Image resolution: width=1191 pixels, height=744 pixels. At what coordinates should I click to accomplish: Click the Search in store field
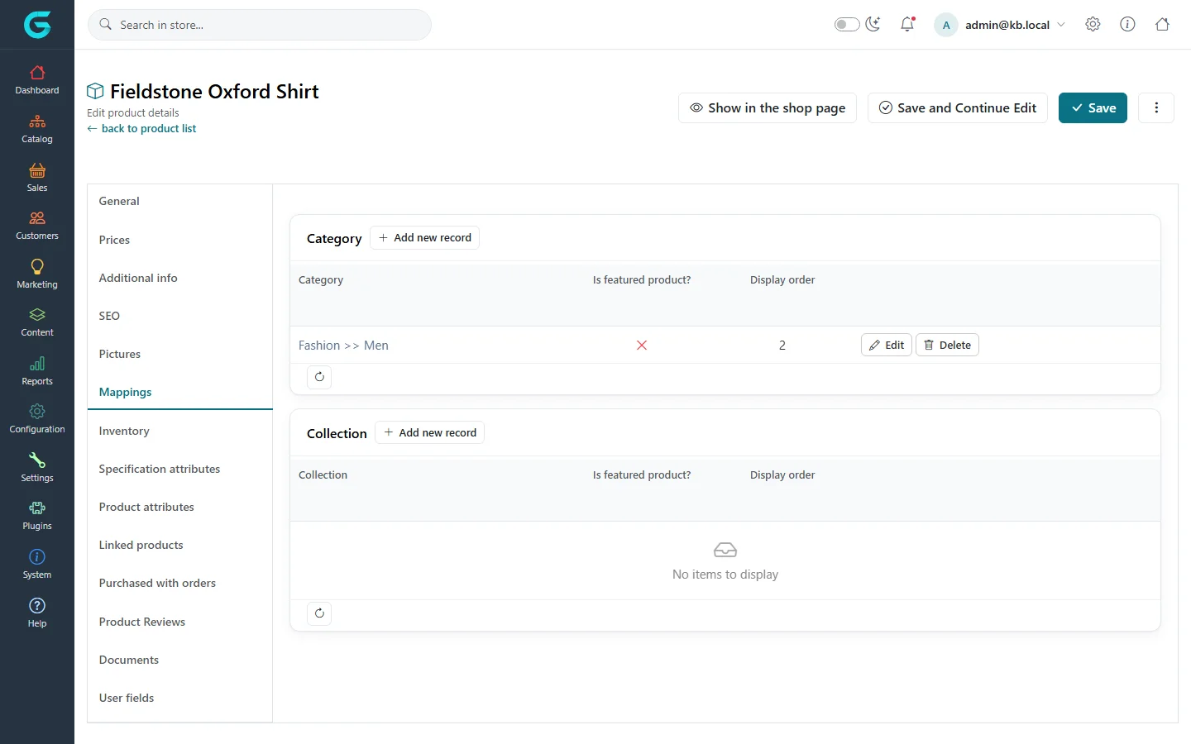coord(260,25)
